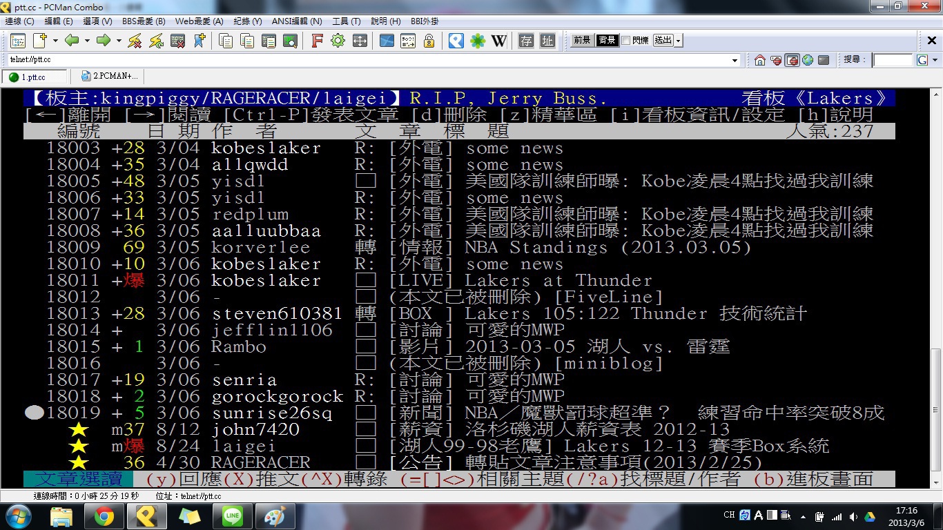Open the 選項 (V) menu

tap(97, 21)
